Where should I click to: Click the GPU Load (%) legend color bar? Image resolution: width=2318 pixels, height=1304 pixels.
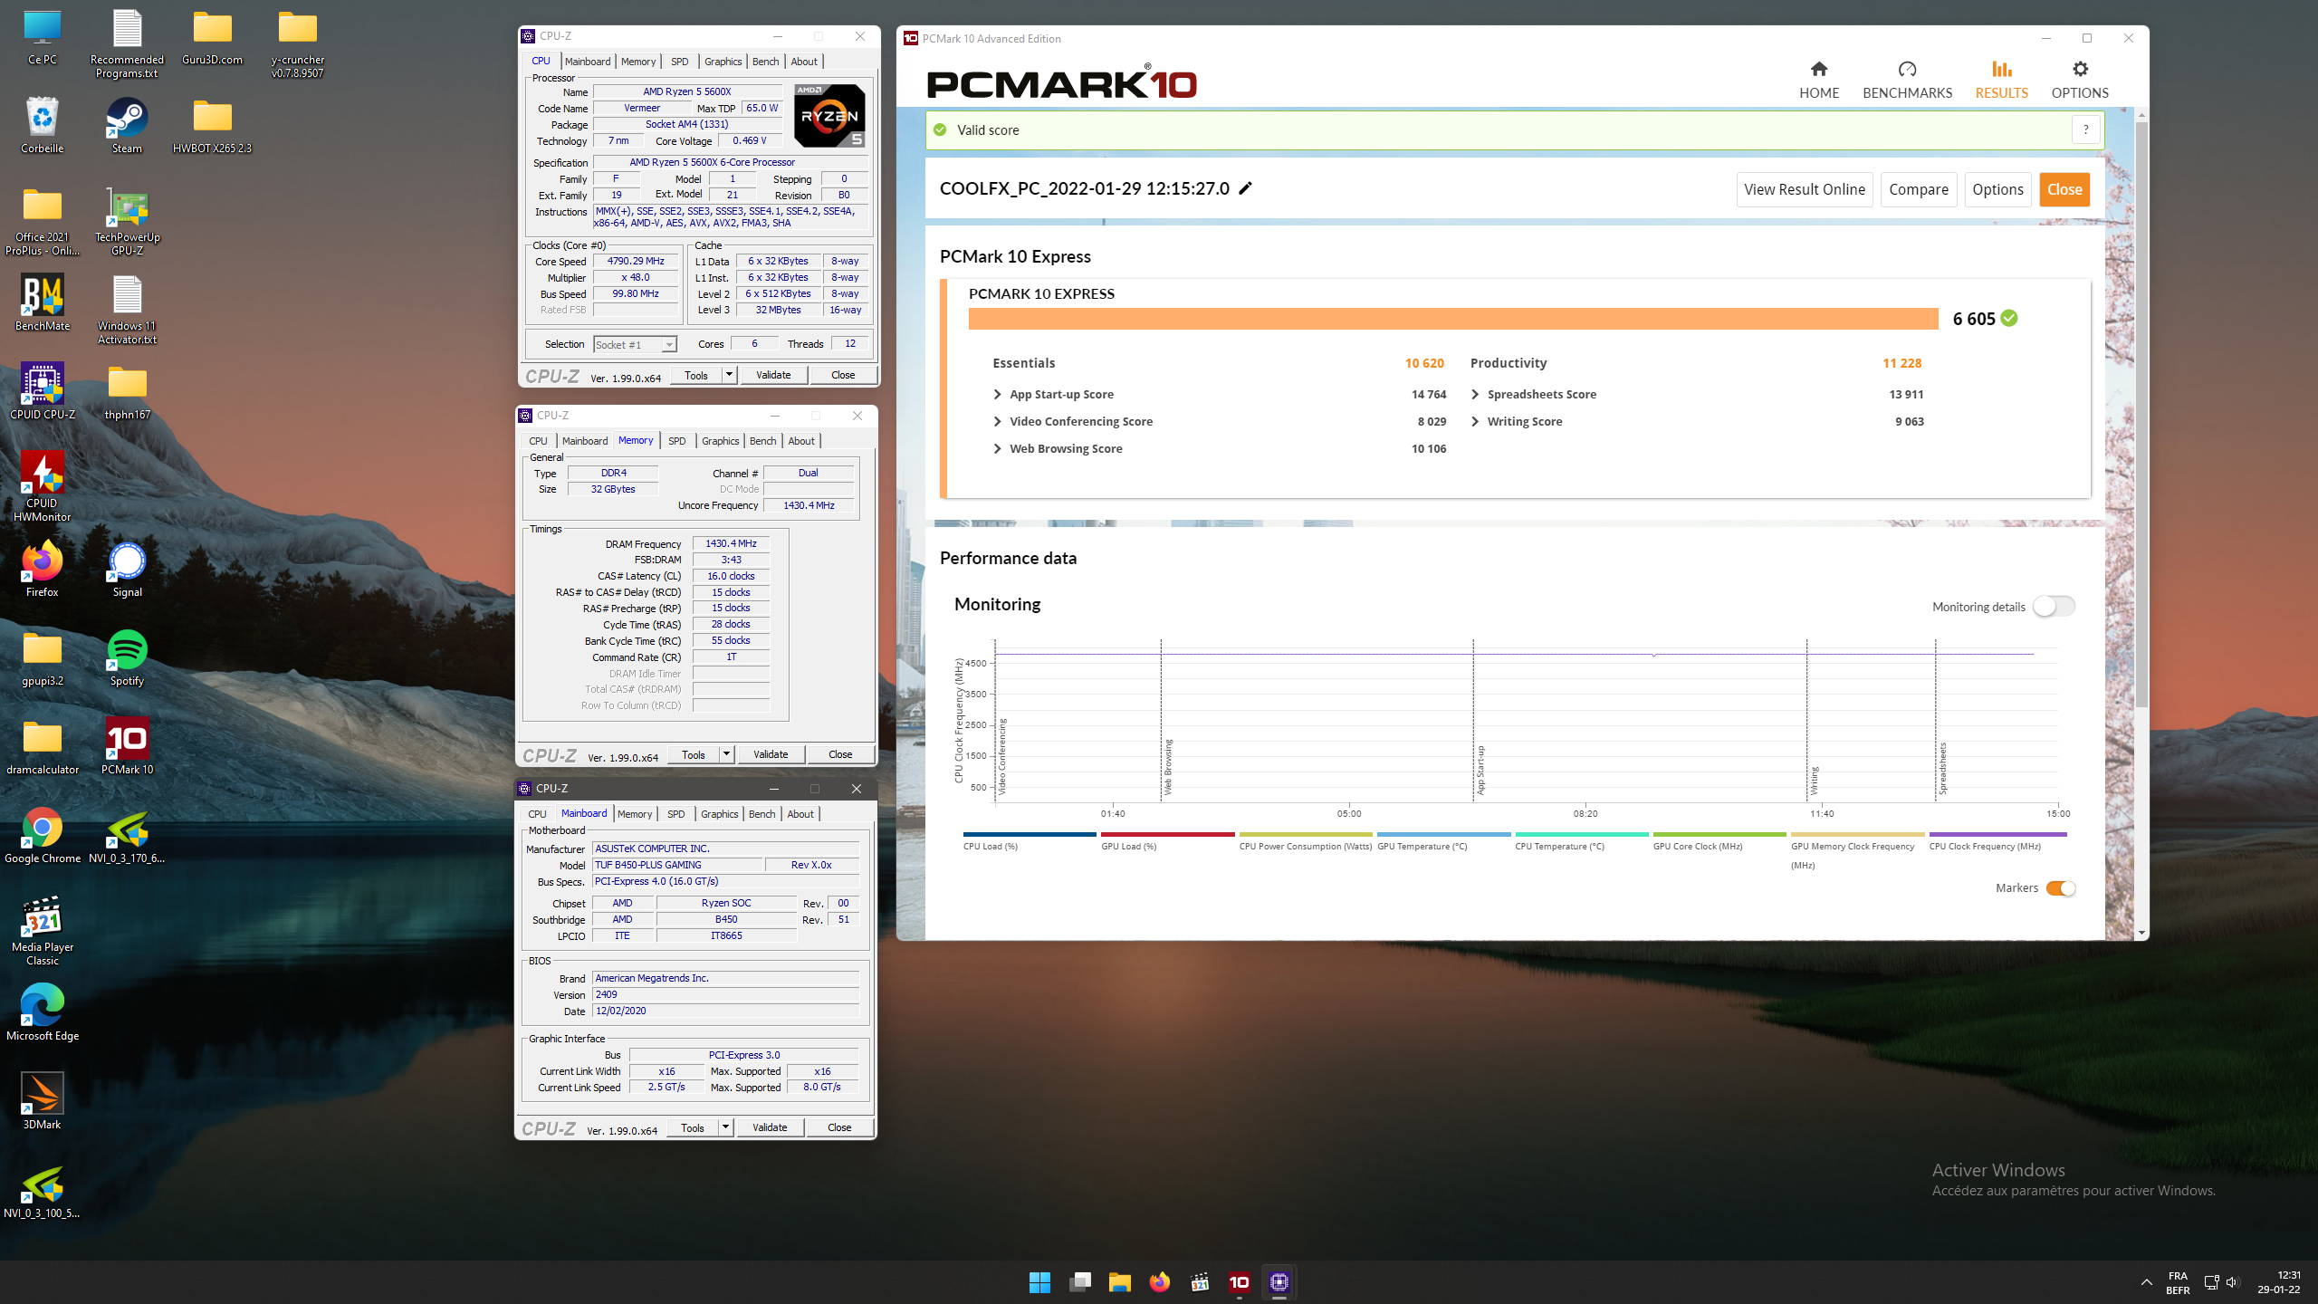1167,834
